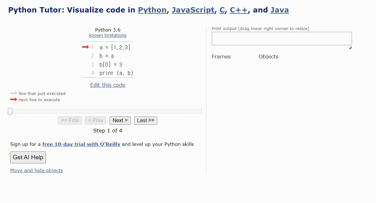
Task: Click the 'Python 3.6' label
Action: [x=108, y=30]
